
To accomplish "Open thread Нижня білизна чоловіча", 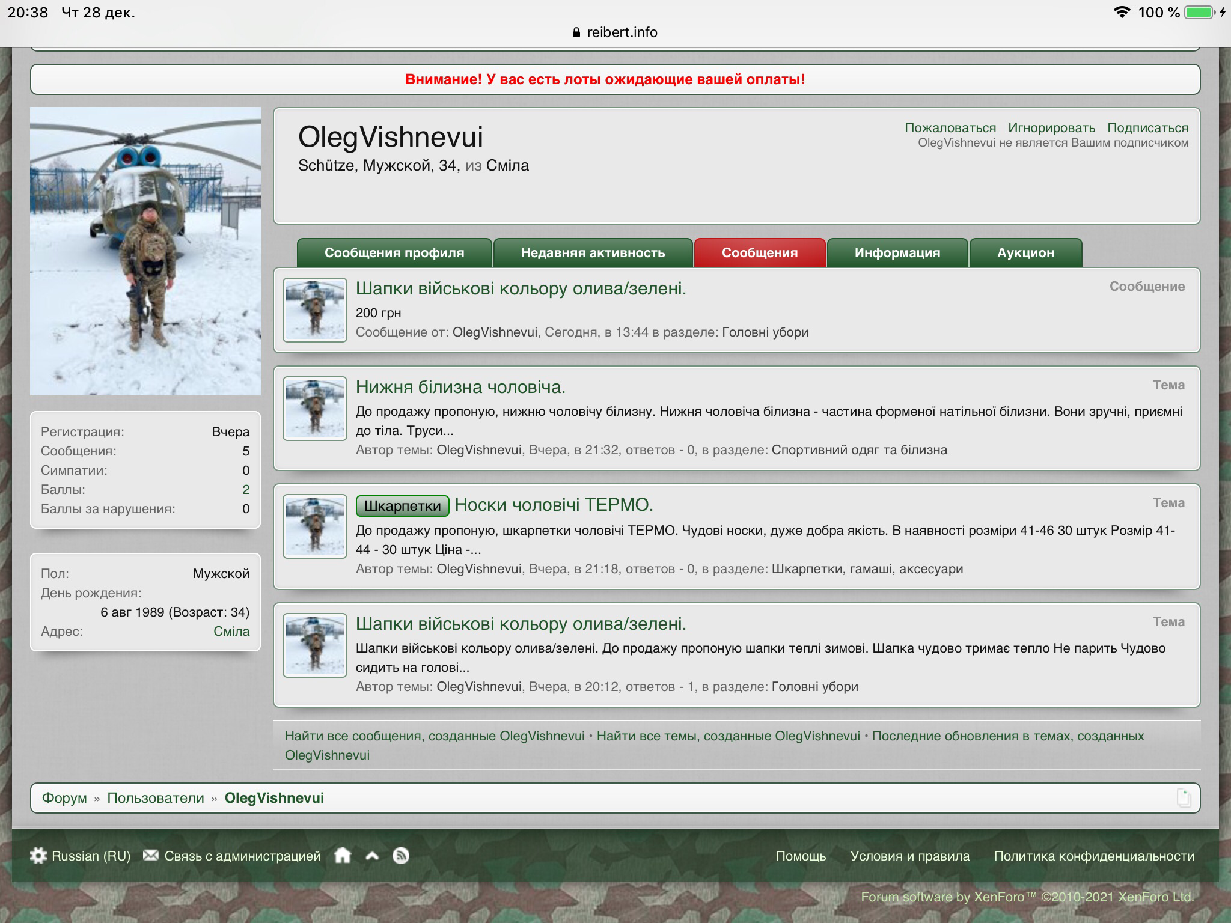I will point(460,387).
